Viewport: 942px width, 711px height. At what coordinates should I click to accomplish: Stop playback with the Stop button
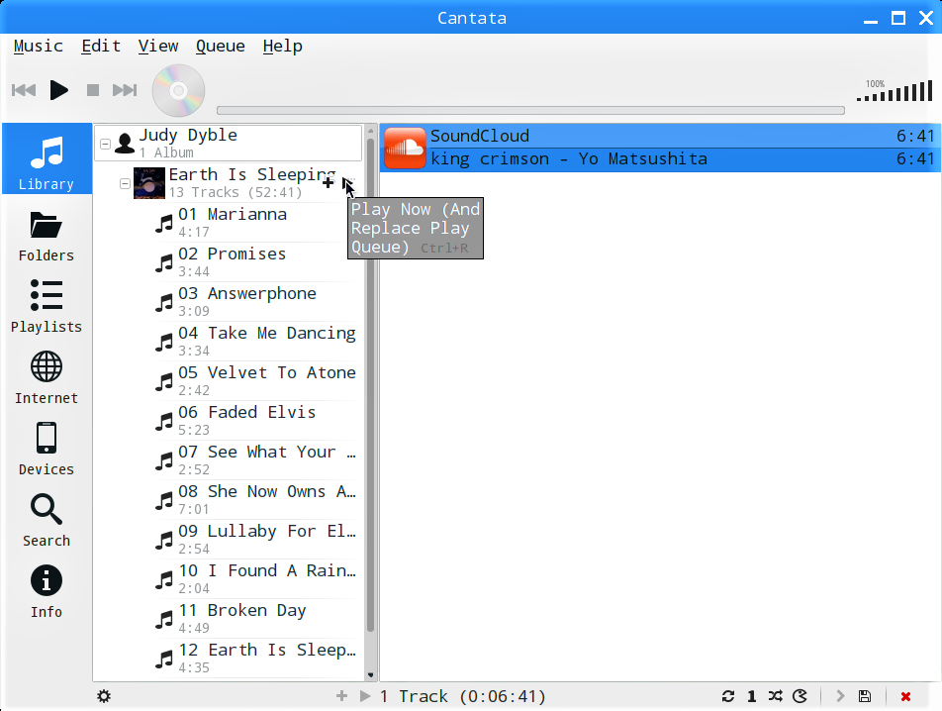[x=93, y=90]
